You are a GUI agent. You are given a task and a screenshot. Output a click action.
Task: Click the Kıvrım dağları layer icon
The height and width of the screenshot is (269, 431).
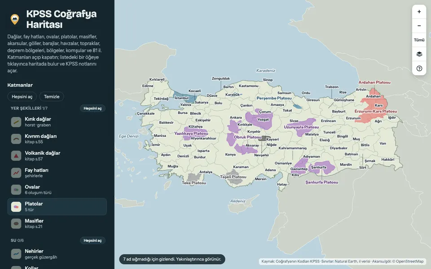(x=16, y=139)
